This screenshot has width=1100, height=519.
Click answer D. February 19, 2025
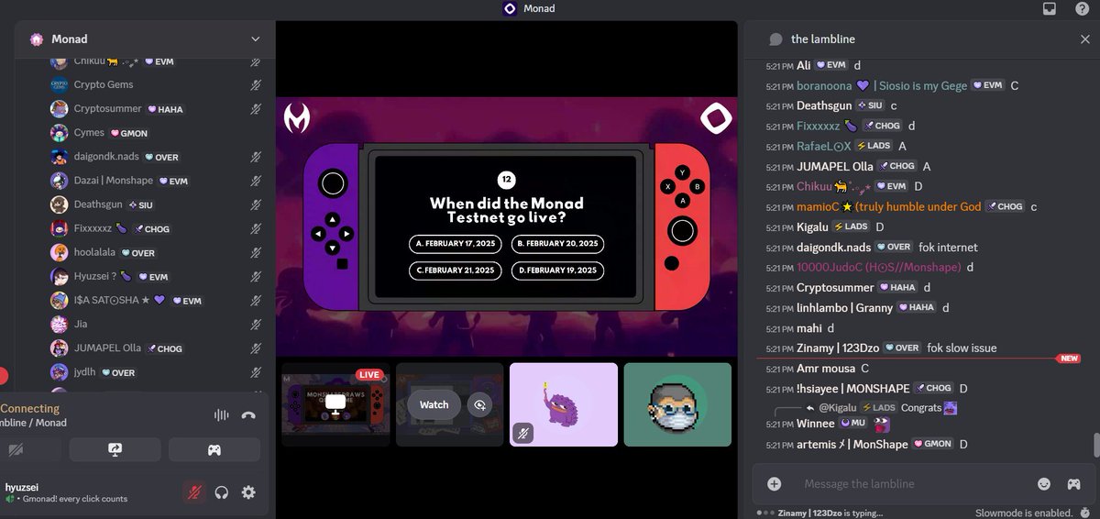557,271
